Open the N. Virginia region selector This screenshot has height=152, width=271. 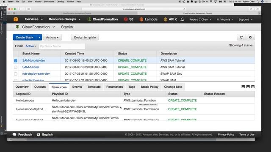[225, 19]
